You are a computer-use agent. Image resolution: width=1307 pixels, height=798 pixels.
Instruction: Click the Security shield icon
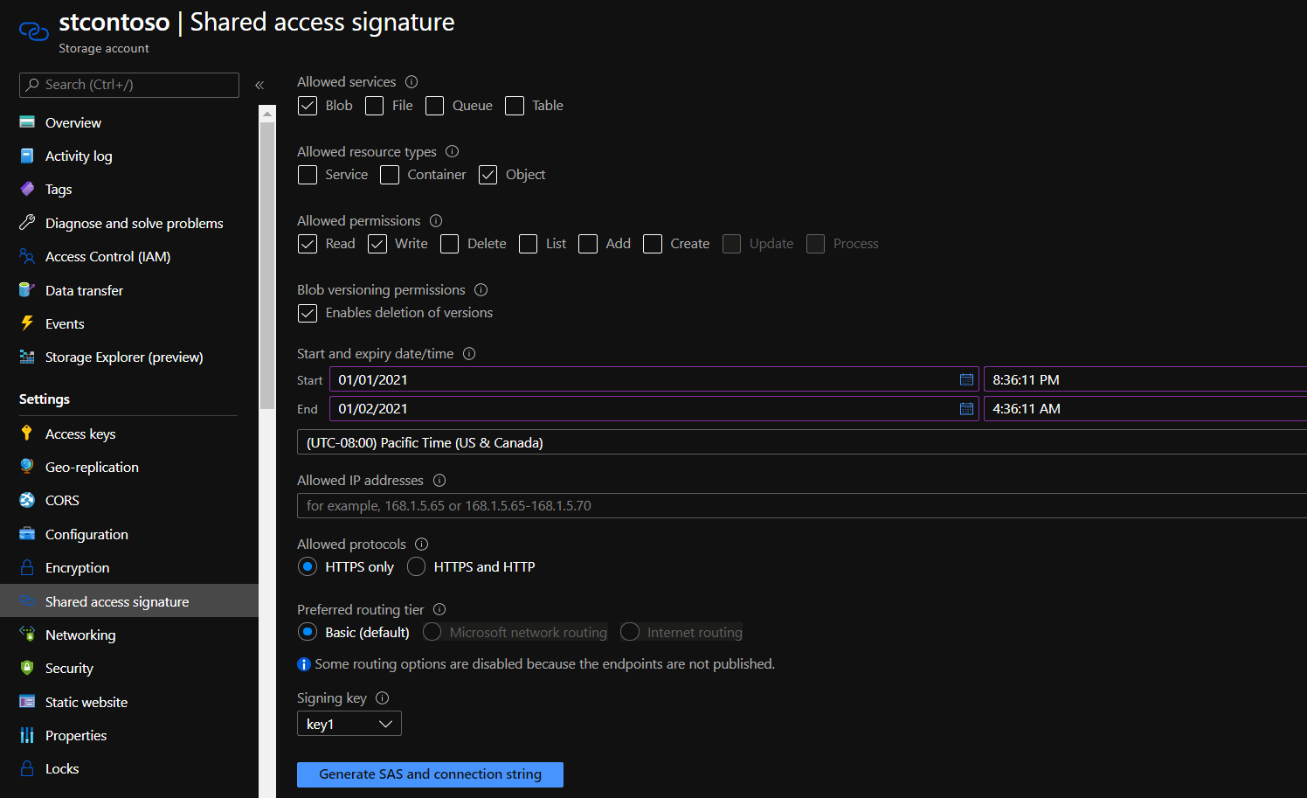(x=27, y=668)
